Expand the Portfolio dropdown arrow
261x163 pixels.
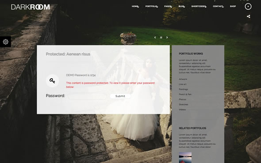tap(157, 7)
